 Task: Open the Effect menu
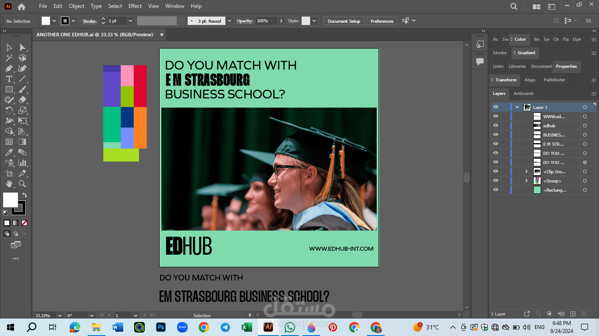coord(135,6)
